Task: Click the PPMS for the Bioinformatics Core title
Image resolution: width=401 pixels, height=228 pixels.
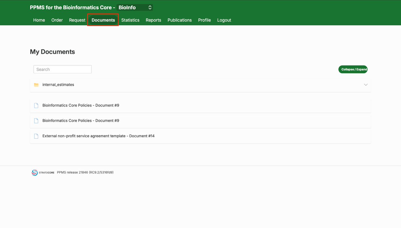Action: (x=73, y=8)
